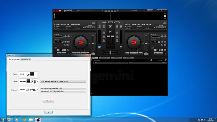217x122 pixels.
Task: Click the Appliquer button
Action: pyautogui.click(x=49, y=101)
